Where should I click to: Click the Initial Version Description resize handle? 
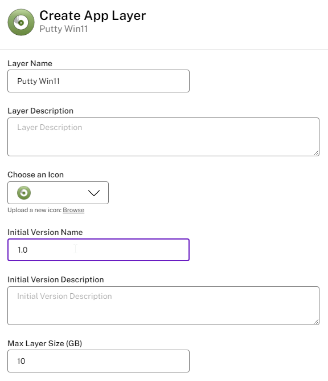pos(316,322)
